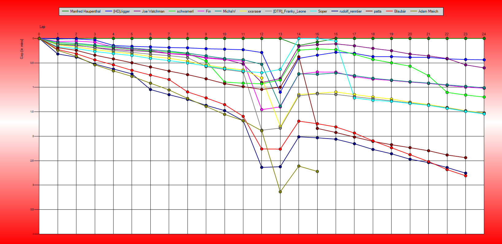The width and height of the screenshot is (502, 244).
Task: Click [HD]Jigger's blue point at lap 13
Action: tap(280, 92)
